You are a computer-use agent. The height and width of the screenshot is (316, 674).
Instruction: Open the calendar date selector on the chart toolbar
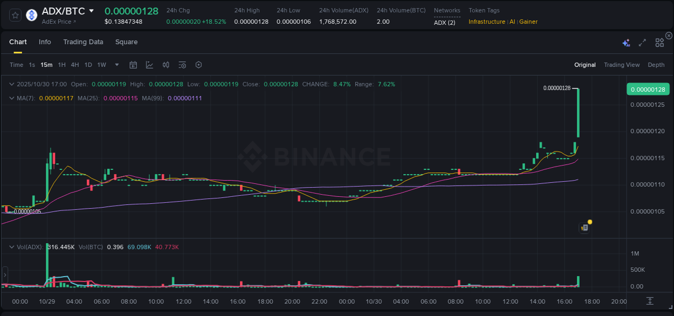pos(133,65)
